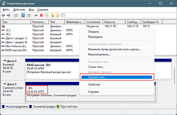177x115 pixels.
Task: Sort by the Емкость column header
Action: click(114, 22)
